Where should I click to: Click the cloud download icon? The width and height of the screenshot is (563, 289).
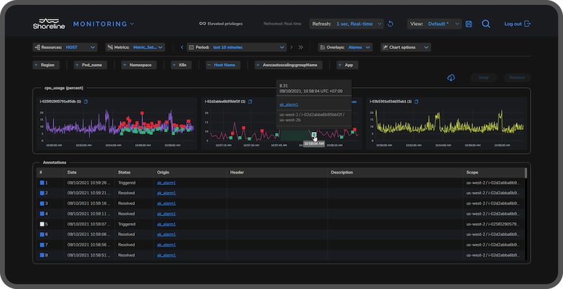point(451,77)
